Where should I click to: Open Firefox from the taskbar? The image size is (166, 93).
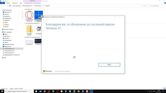point(45,91)
